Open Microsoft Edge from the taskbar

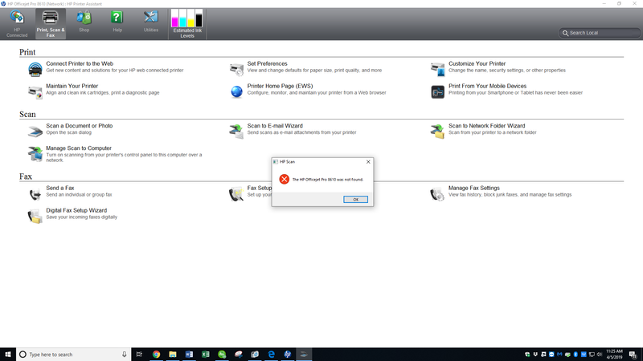(x=271, y=355)
